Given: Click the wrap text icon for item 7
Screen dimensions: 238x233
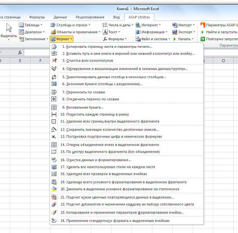Looking at the screenshot, I should [x=54, y=92].
